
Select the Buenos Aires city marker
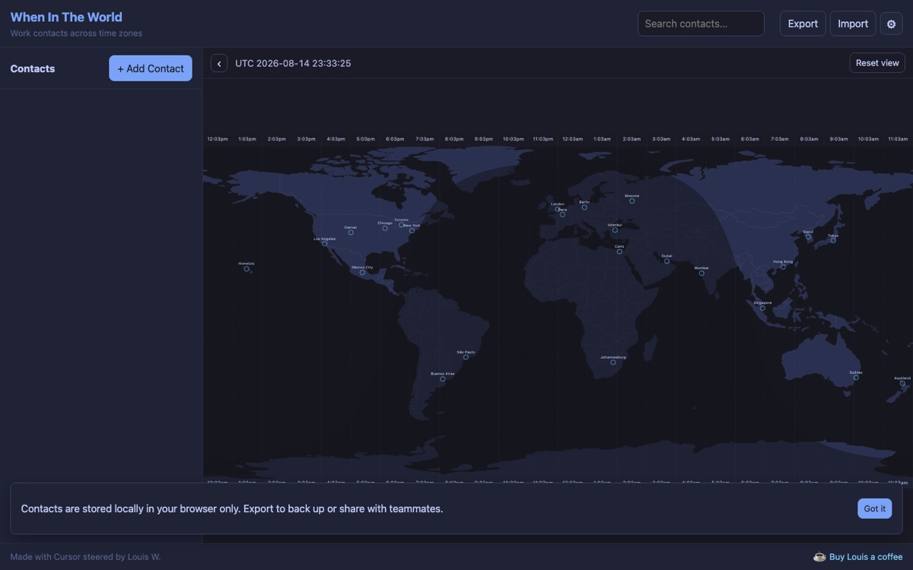[x=443, y=378]
